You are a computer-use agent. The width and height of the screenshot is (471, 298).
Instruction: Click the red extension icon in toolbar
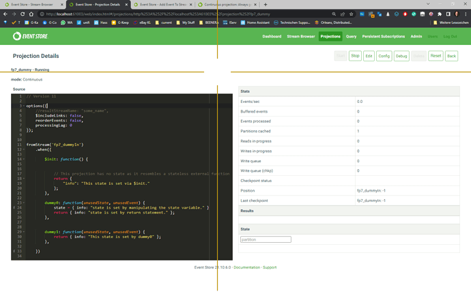(405, 14)
